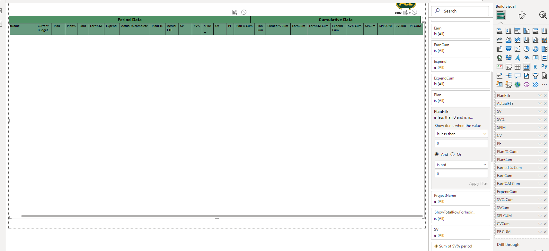549x251 pixels.
Task: Click Apply filter
Action: [x=478, y=183]
